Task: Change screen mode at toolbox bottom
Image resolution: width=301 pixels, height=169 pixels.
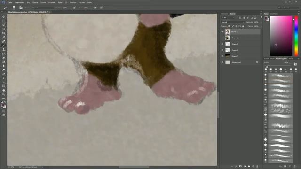Action: tap(3, 115)
